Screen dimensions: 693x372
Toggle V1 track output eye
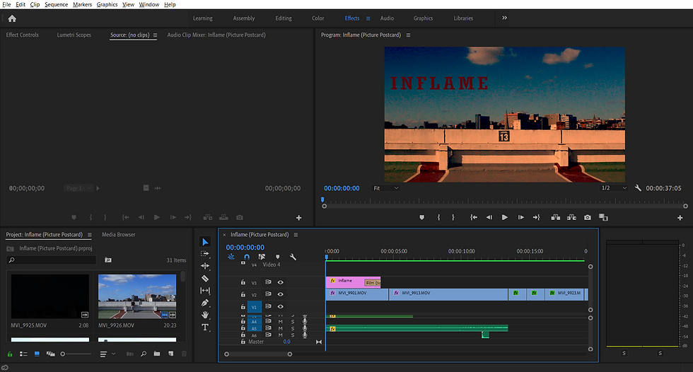click(x=280, y=307)
